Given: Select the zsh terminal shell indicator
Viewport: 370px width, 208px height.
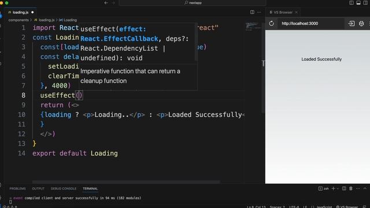Looking at the screenshot, I should [324, 188].
